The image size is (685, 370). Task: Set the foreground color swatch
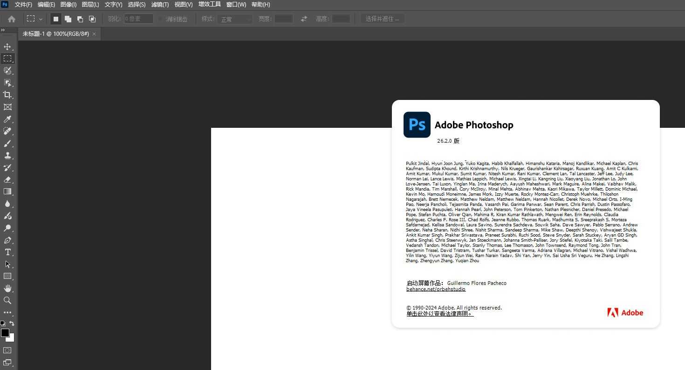[x=5, y=333]
